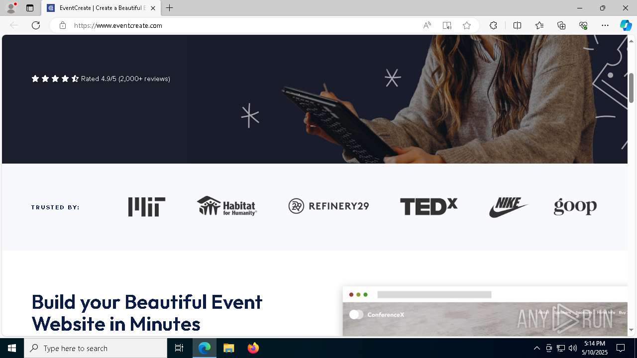Open the Favorites list icon

click(x=539, y=25)
